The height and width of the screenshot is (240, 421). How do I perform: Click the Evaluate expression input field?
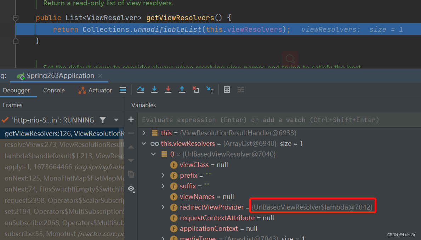(279, 120)
